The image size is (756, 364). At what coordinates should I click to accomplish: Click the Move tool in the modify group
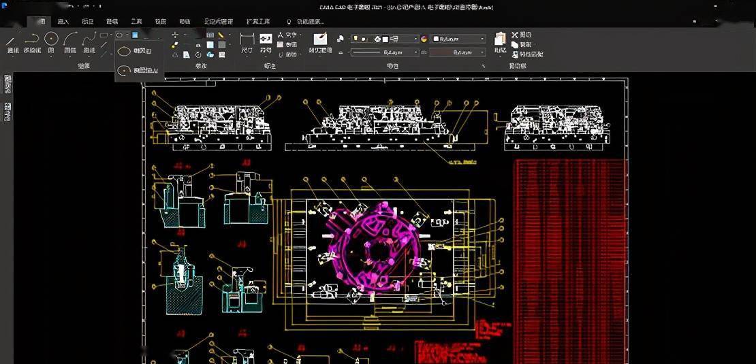(175, 35)
